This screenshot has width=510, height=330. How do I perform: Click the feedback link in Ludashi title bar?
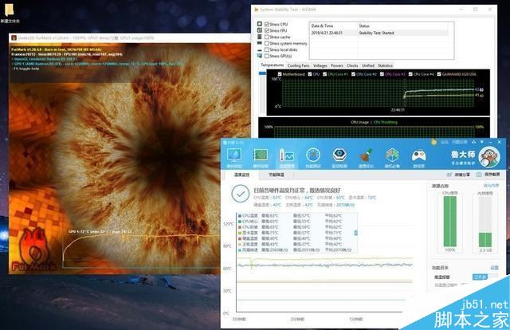460,142
